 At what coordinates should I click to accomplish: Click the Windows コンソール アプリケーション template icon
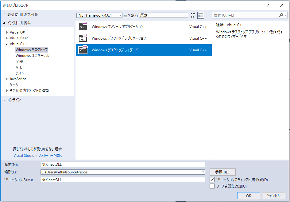(83, 27)
